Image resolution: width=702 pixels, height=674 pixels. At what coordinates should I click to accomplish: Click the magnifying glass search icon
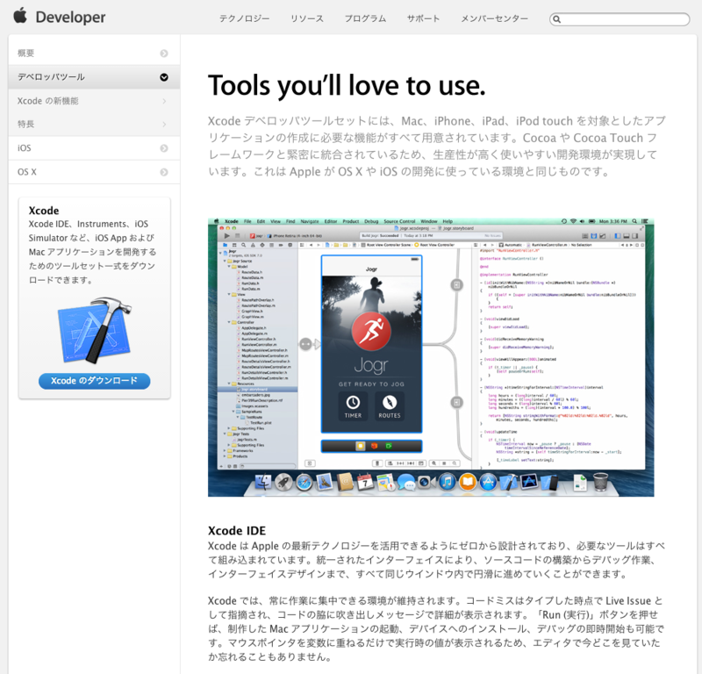click(556, 19)
